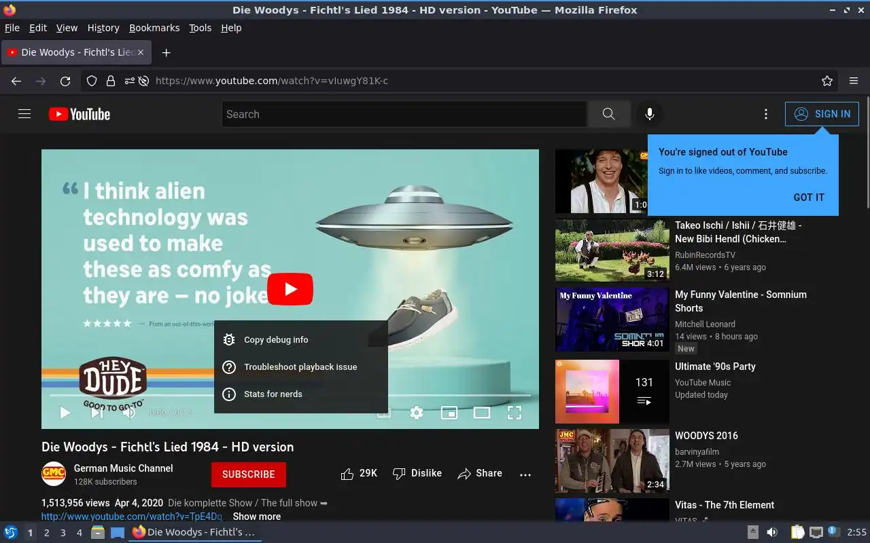Mute the video player volume
Viewport: 870px width, 543px height.
[128, 412]
